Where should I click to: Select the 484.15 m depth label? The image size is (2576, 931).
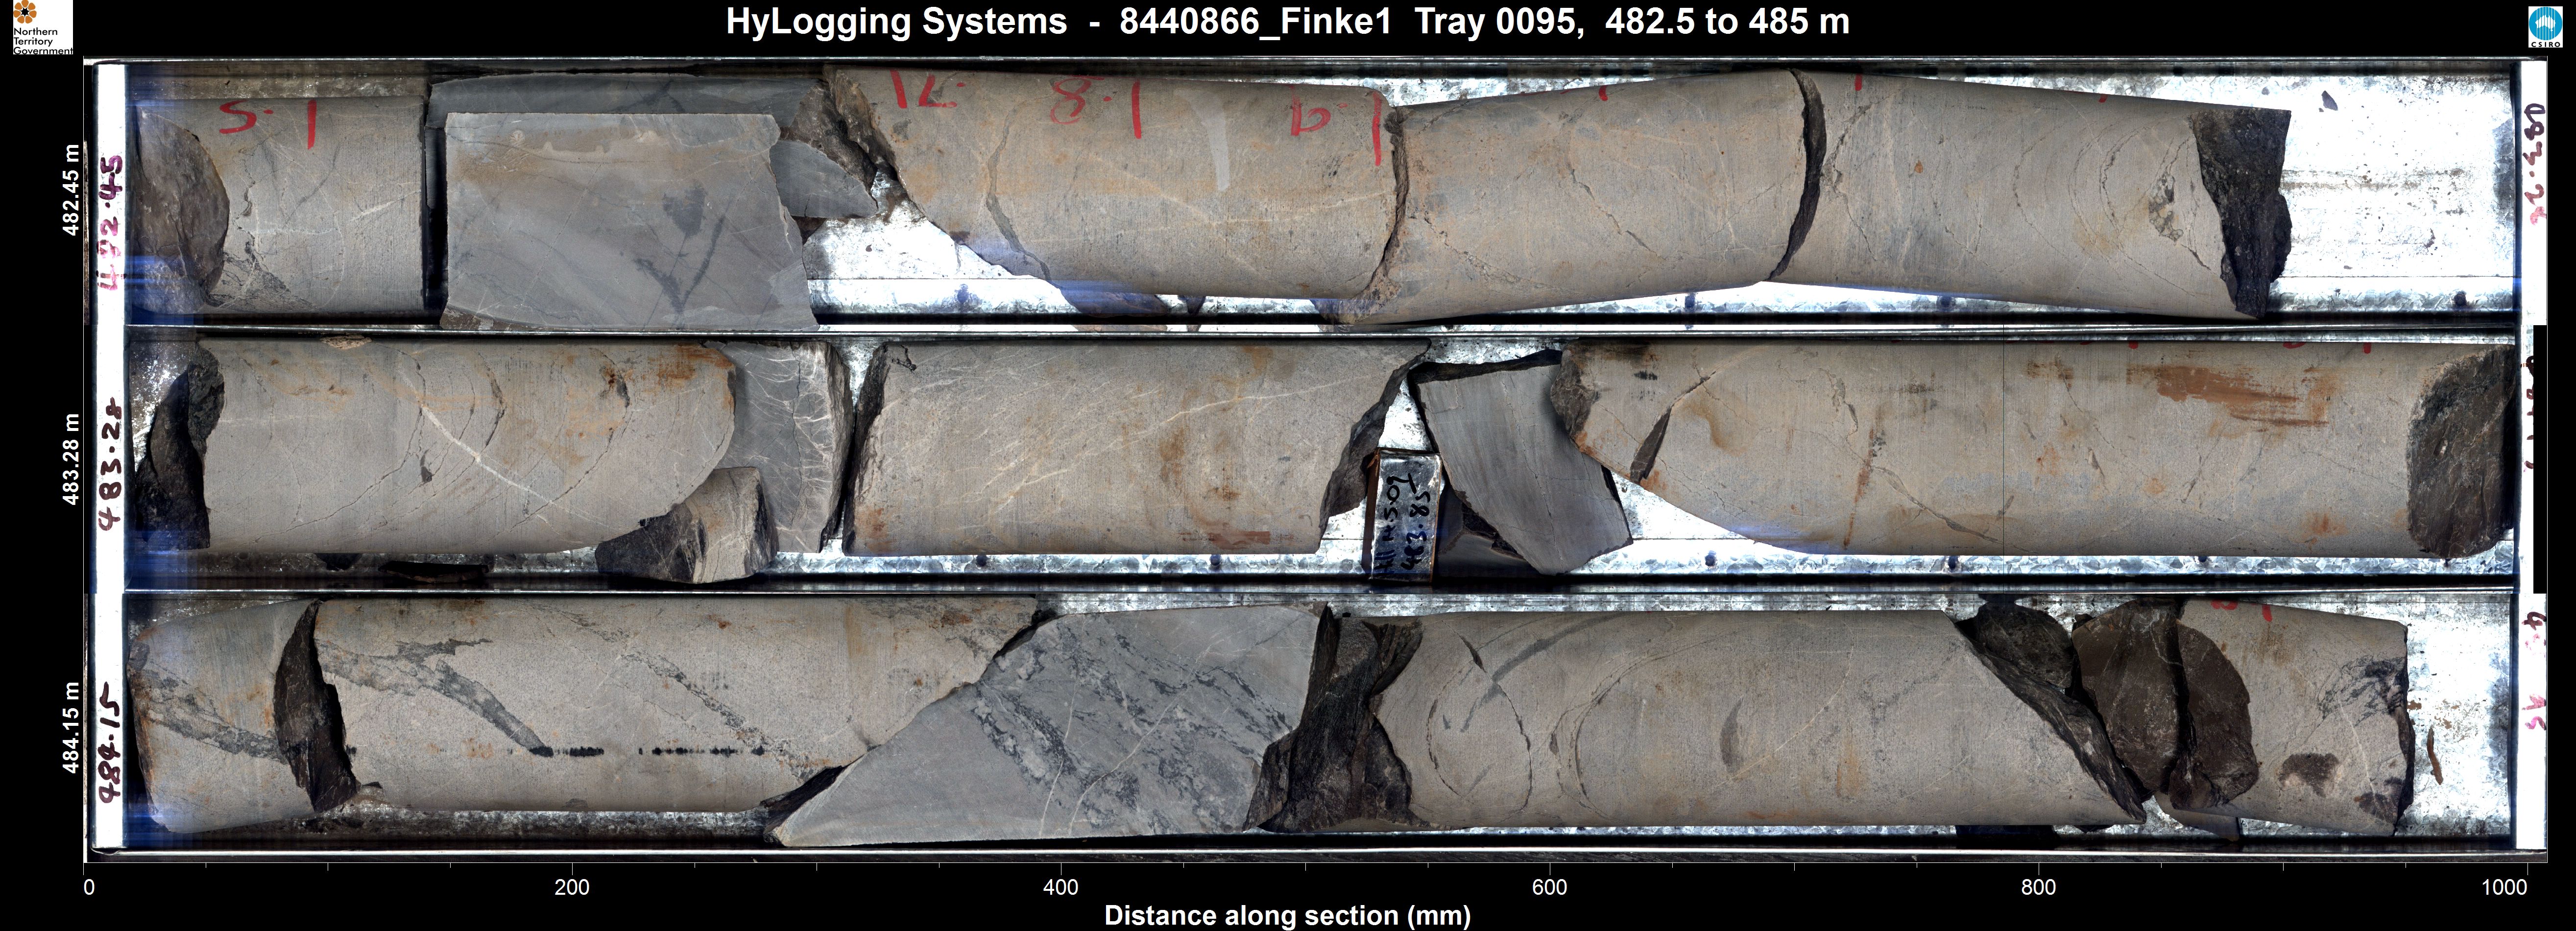click(x=71, y=727)
